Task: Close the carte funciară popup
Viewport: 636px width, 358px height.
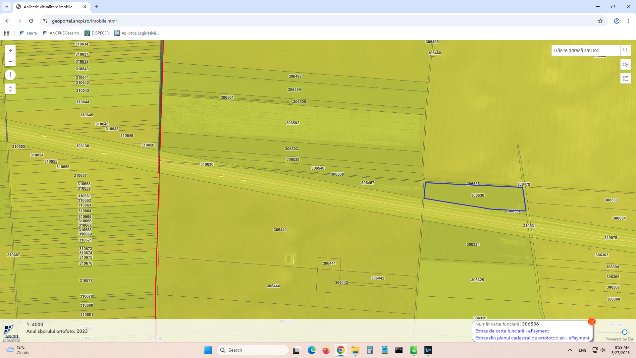Action: [x=592, y=322]
